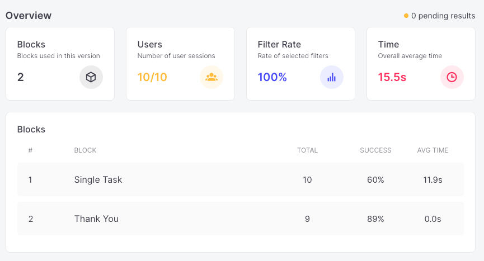The image size is (484, 261).
Task: Click the cube icon in Blocks card
Action: click(91, 77)
